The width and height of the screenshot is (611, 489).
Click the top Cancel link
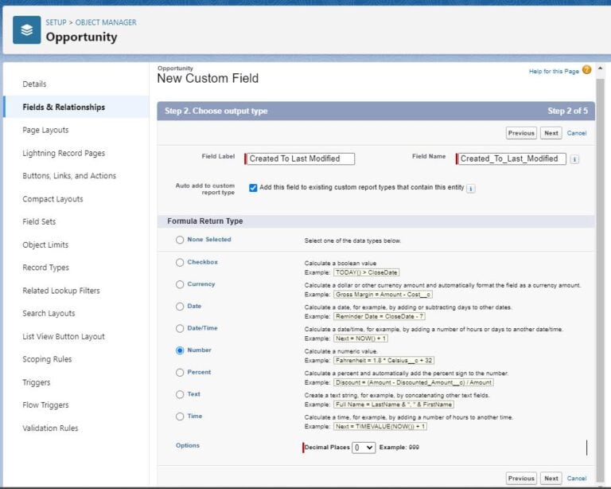pyautogui.click(x=577, y=133)
